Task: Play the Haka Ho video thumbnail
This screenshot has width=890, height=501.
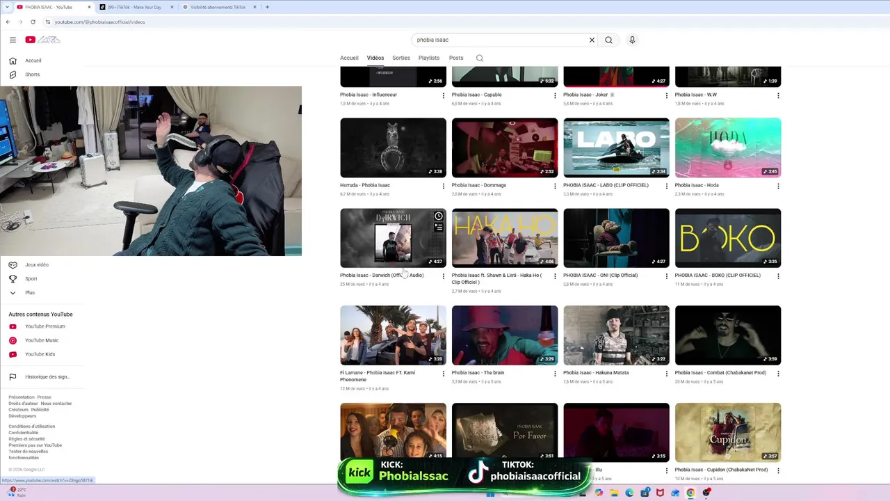Action: click(505, 238)
